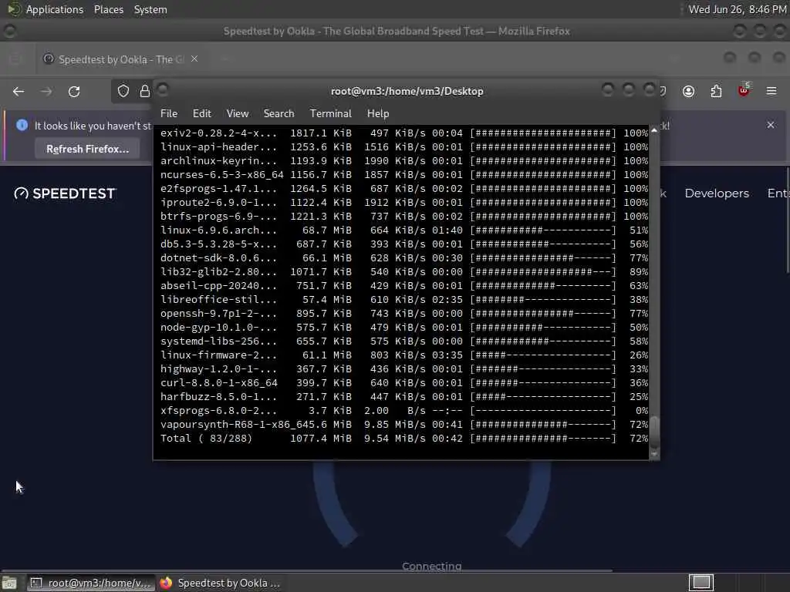Viewport: 790px width, 592px height.
Task: Dismiss the Firefox refresh notification bar
Action: coord(771,125)
